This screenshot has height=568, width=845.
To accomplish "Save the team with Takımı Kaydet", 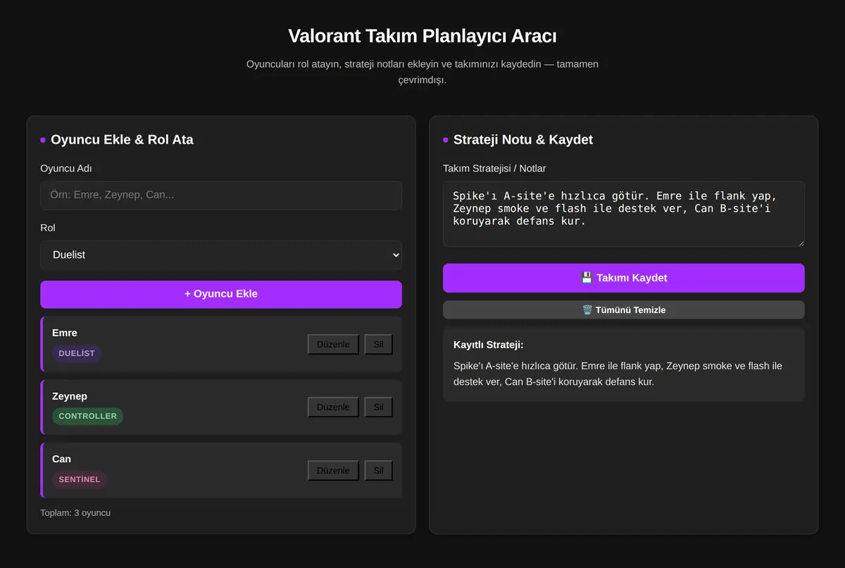I will click(x=624, y=278).
